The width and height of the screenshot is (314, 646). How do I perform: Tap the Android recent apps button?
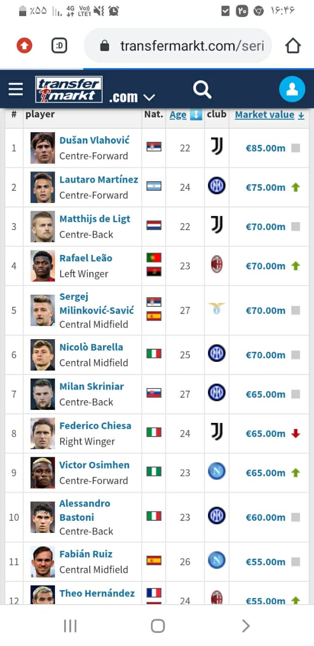click(x=70, y=626)
